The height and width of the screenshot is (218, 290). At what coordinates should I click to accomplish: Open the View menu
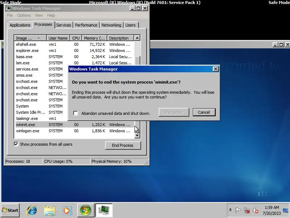pyautogui.click(x=39, y=15)
